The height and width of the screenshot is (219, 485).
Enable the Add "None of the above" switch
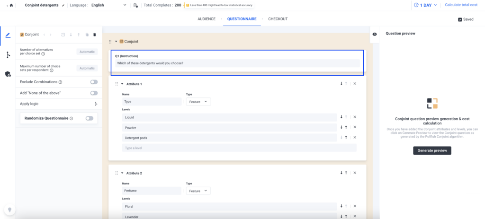tap(94, 93)
